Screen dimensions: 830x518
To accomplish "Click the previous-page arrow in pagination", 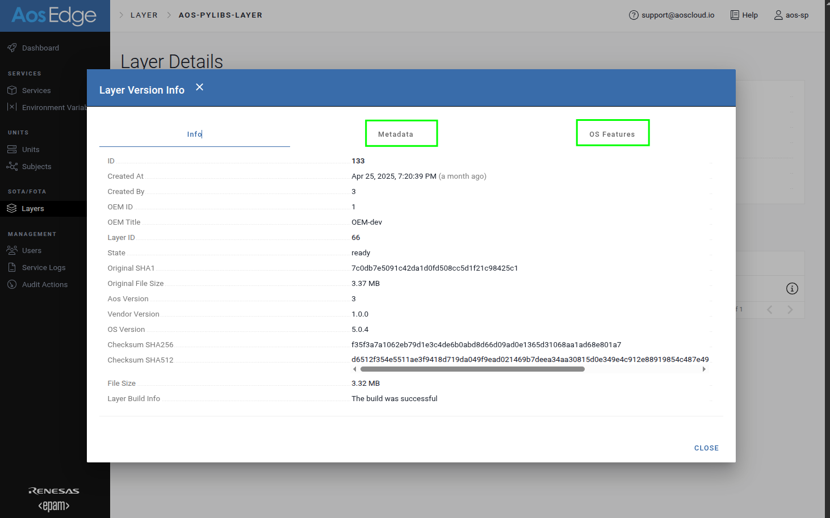I will tap(769, 310).
